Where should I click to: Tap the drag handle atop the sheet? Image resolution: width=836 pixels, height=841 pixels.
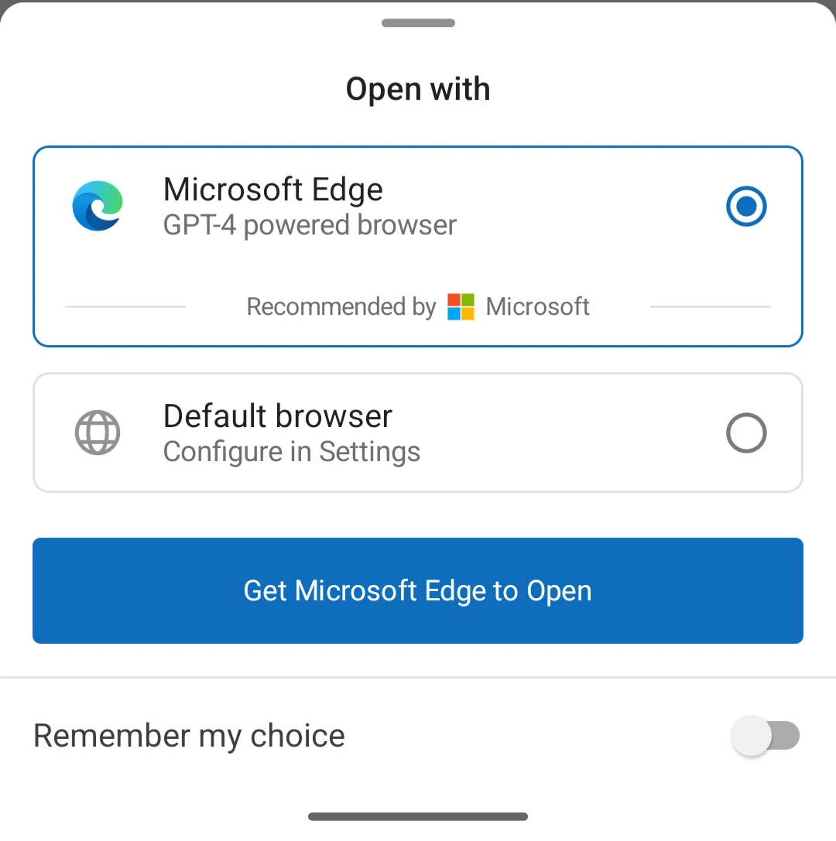click(418, 23)
